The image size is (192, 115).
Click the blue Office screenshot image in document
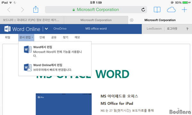tap(64, 104)
